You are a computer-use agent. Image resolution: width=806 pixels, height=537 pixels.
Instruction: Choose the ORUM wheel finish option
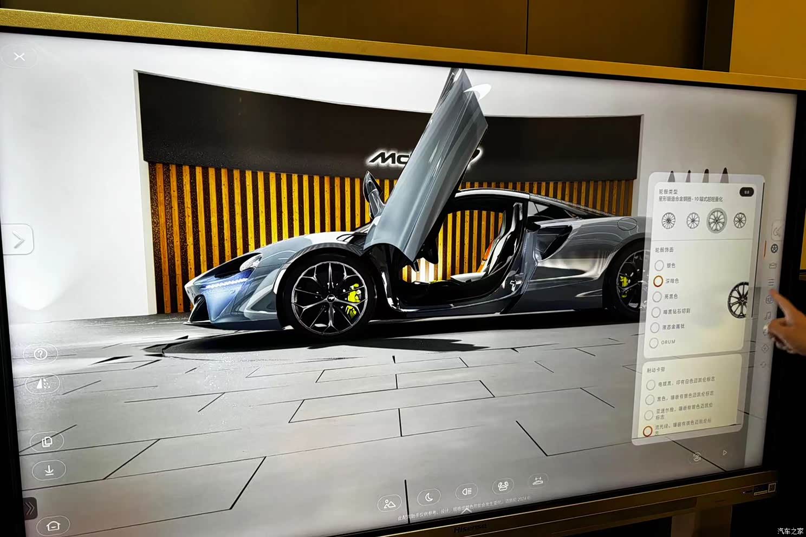tap(654, 343)
